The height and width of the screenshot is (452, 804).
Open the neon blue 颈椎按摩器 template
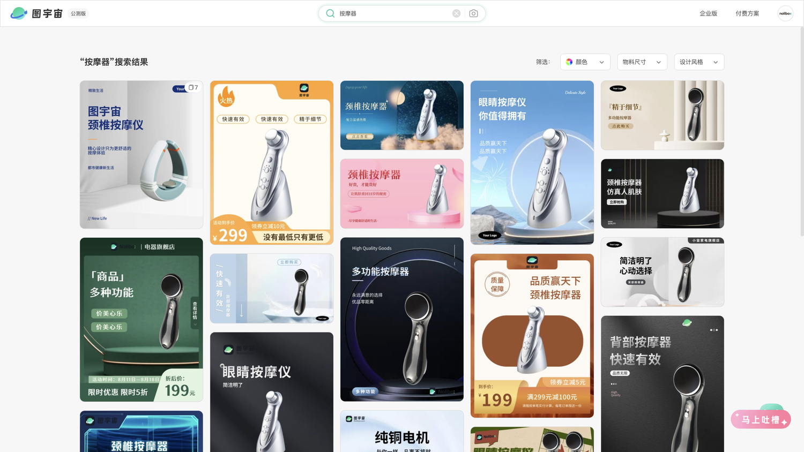coord(142,431)
